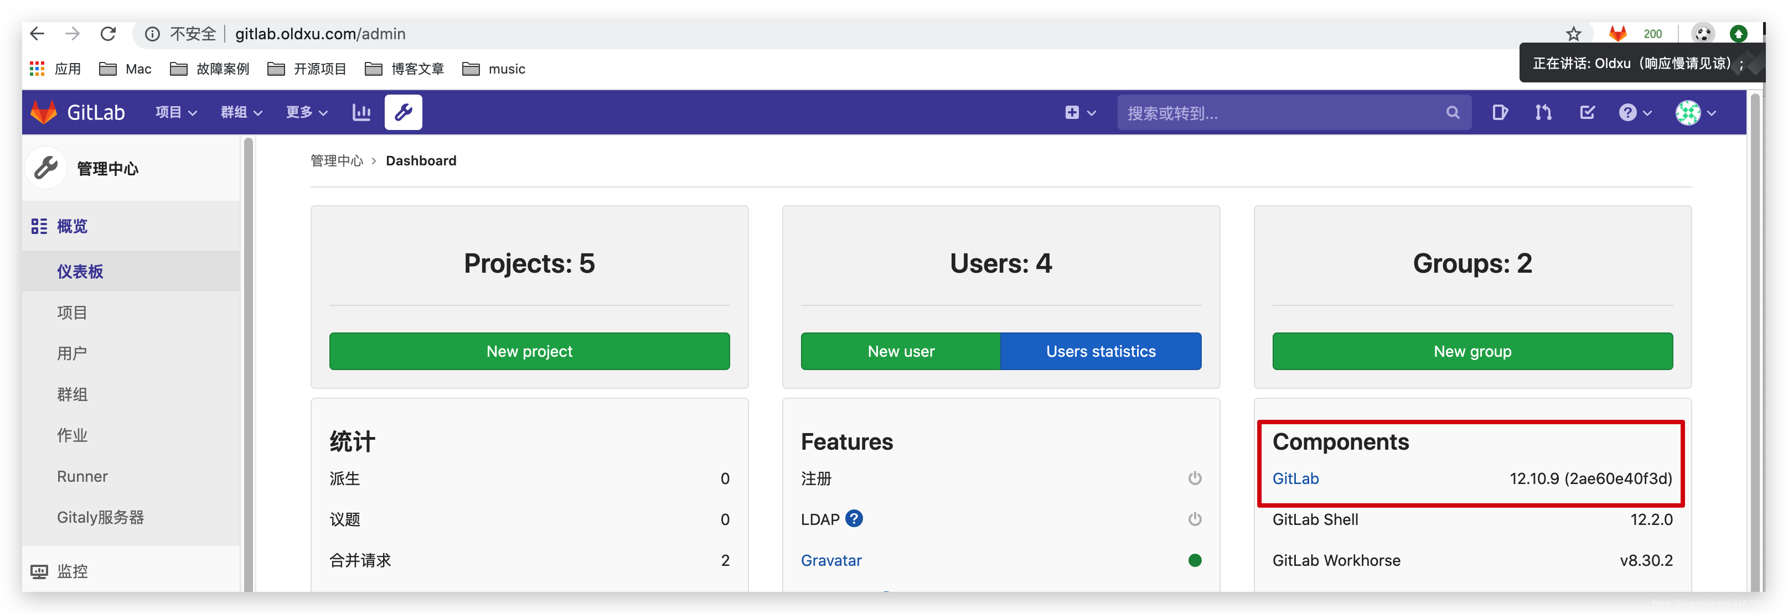Screen dimensions: 1788x614
Task: Expand the 项目 dropdown in navbar
Action: (x=175, y=112)
